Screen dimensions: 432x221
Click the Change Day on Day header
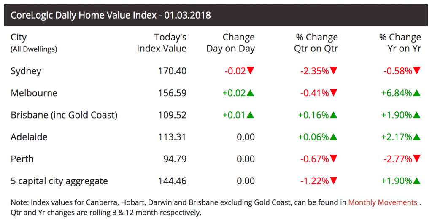[231, 43]
